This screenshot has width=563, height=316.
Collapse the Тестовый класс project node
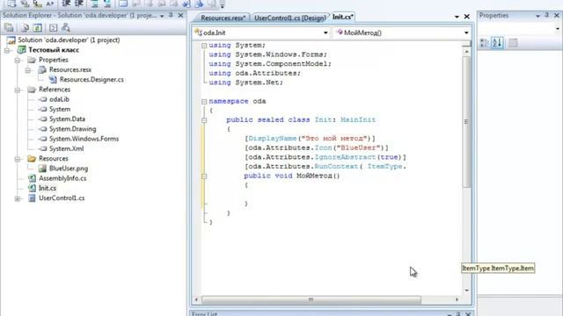click(7, 50)
